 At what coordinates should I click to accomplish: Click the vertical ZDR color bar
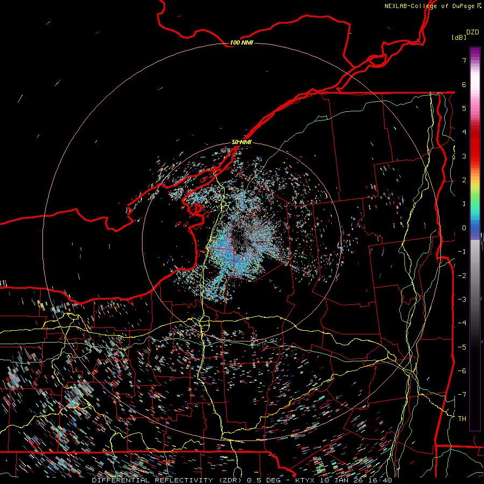point(475,239)
